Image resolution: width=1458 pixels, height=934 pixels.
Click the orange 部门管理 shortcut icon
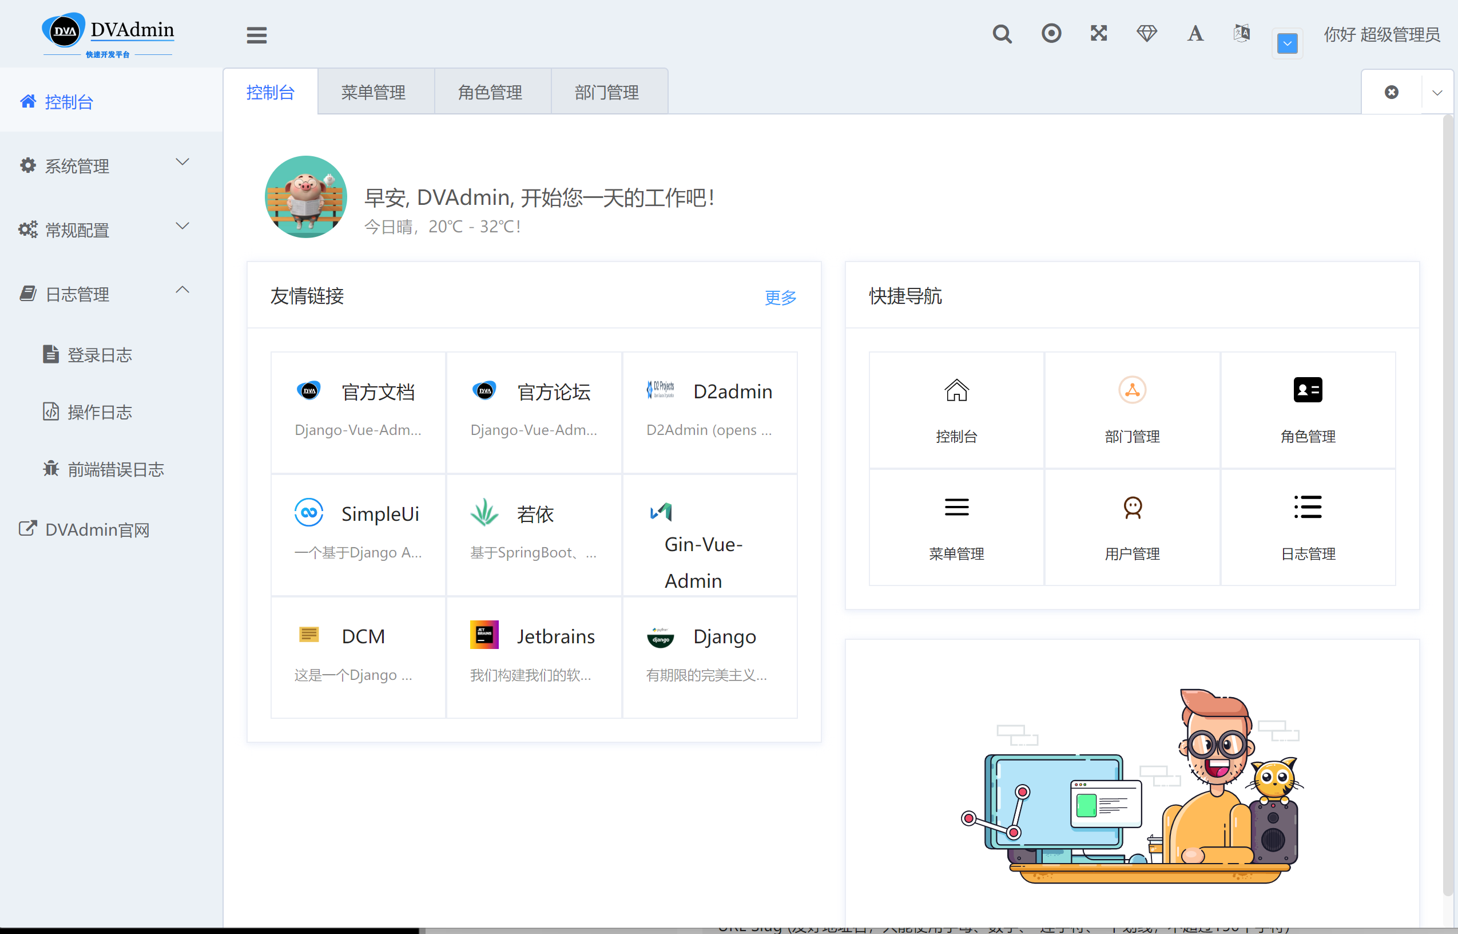pos(1132,389)
